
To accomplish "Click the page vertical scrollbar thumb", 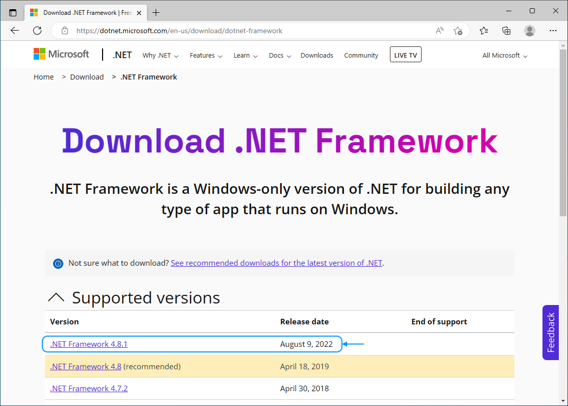I will [563, 133].
